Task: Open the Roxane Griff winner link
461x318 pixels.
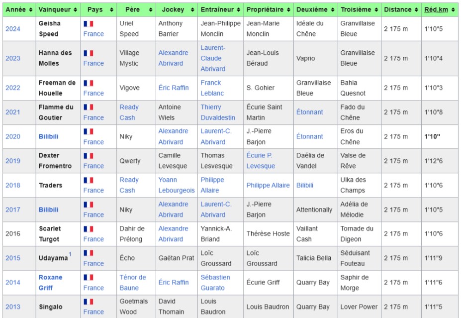Action: coord(50,282)
